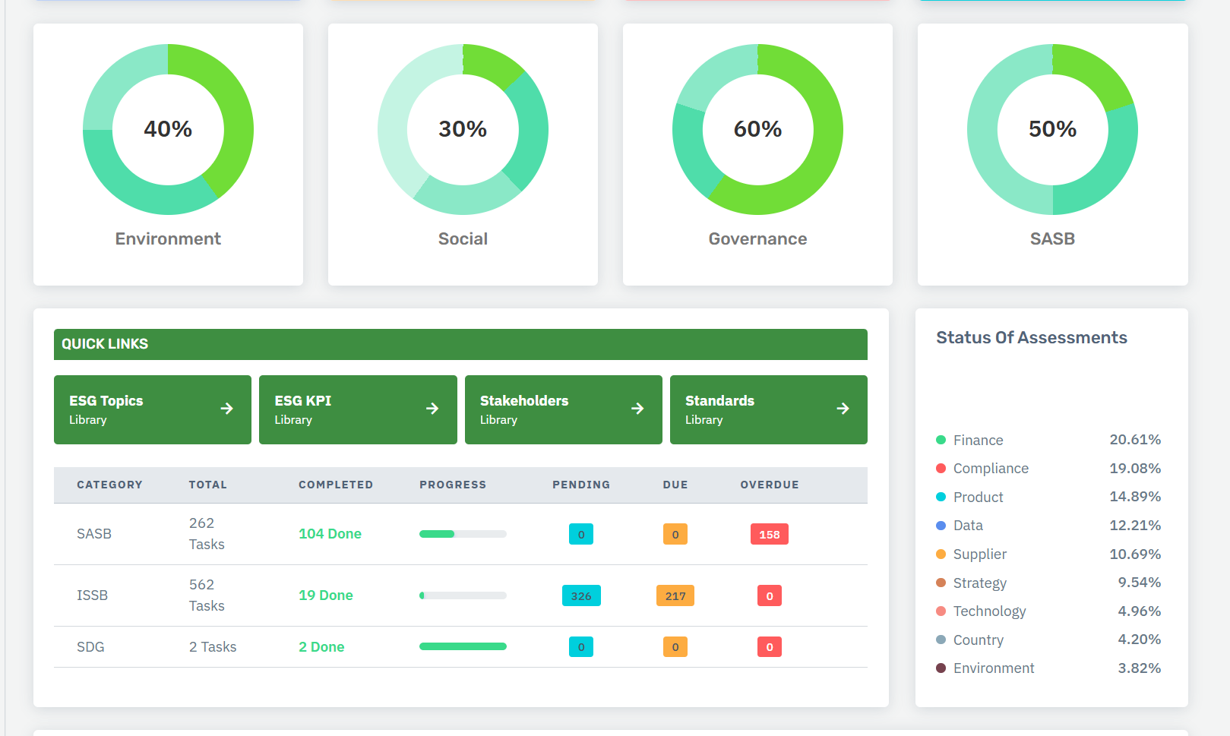Image resolution: width=1230 pixels, height=736 pixels.
Task: Sort by the Overdue column header
Action: tap(769, 485)
